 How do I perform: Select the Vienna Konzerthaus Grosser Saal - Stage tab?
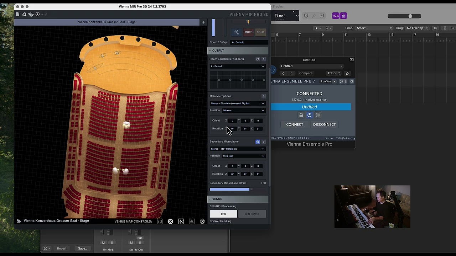tap(107, 22)
